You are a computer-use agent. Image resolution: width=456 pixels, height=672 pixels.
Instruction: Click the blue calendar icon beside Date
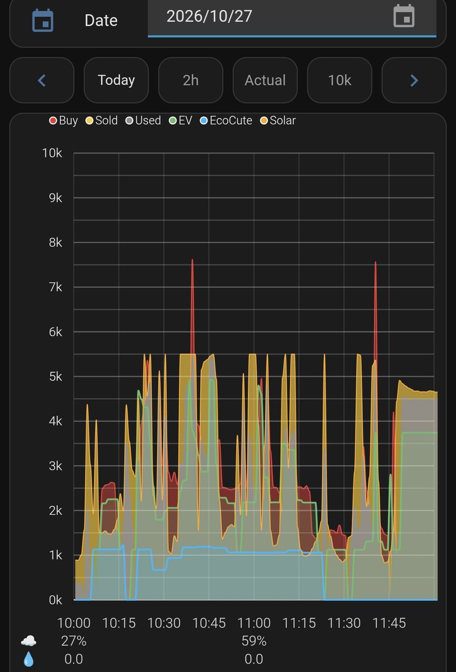43,21
